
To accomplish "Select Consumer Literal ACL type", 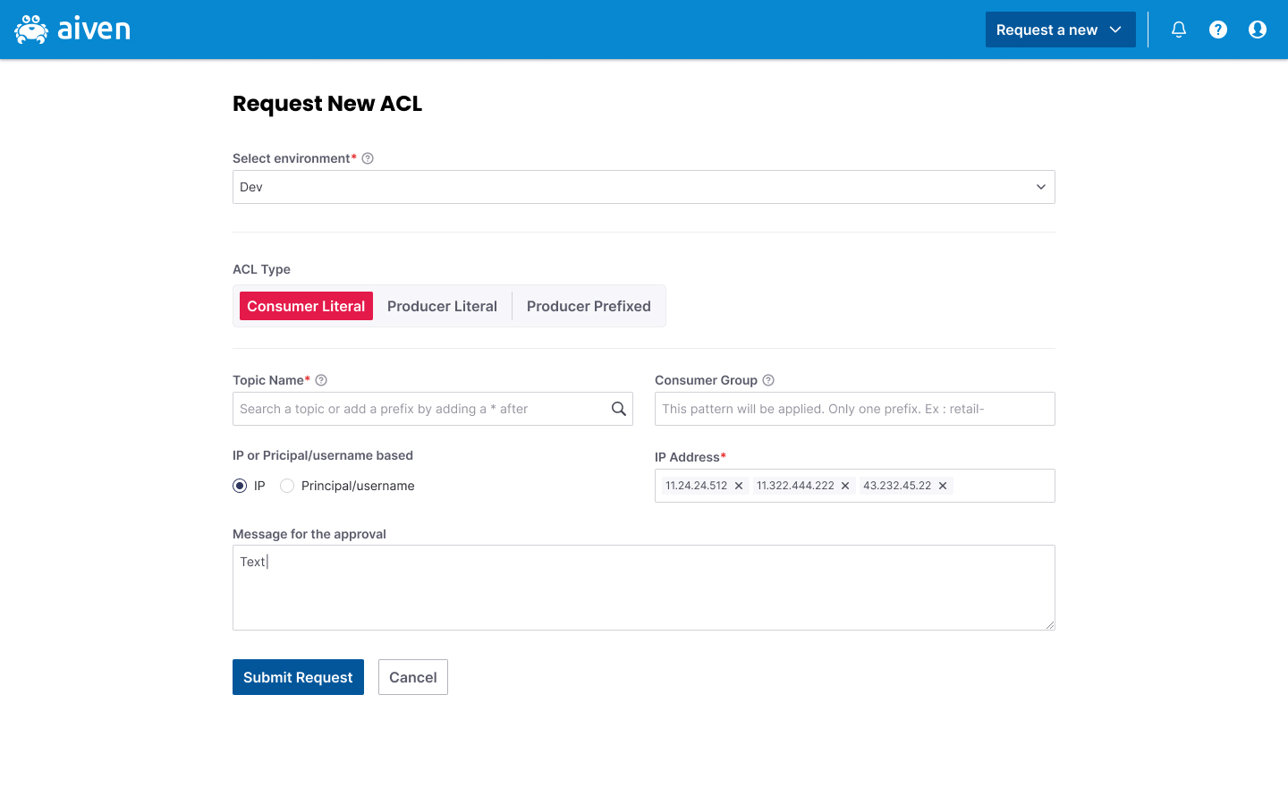I will click(x=305, y=306).
